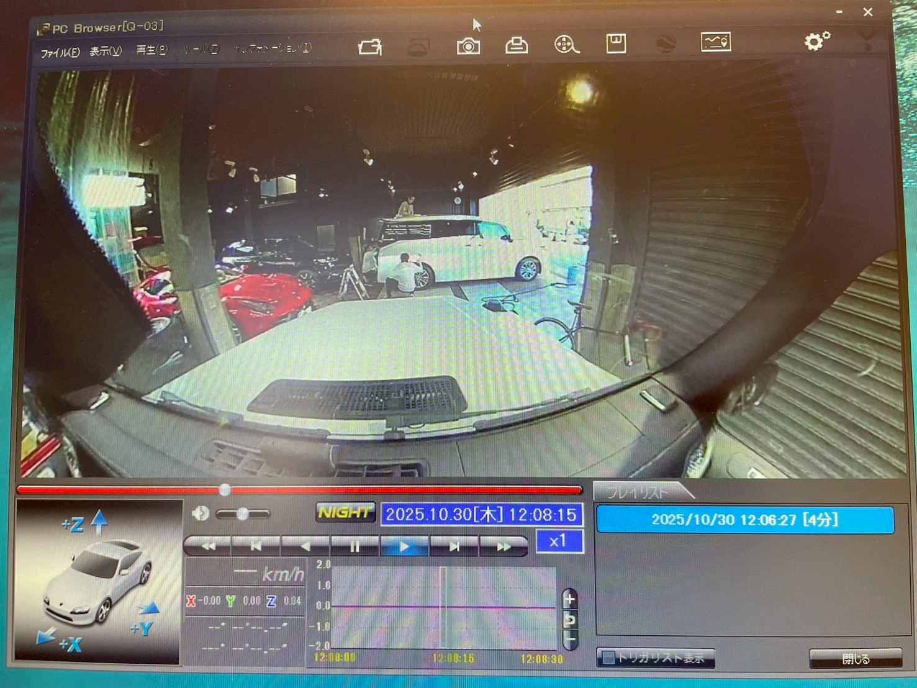Image resolution: width=917 pixels, height=688 pixels.
Task: Mute audio with the speaker icon
Action: pos(201,514)
